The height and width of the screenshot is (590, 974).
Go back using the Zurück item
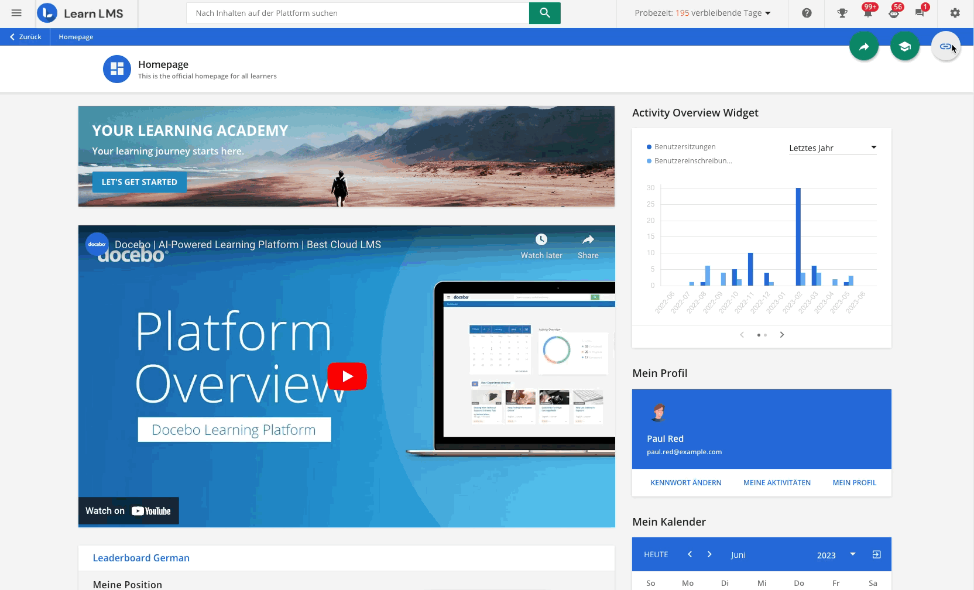tap(25, 37)
